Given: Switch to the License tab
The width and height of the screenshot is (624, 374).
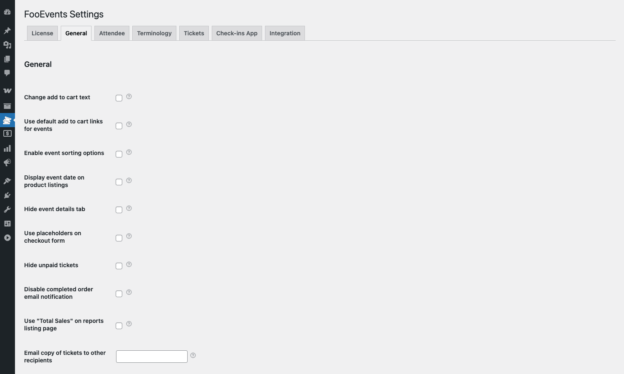Looking at the screenshot, I should (42, 33).
